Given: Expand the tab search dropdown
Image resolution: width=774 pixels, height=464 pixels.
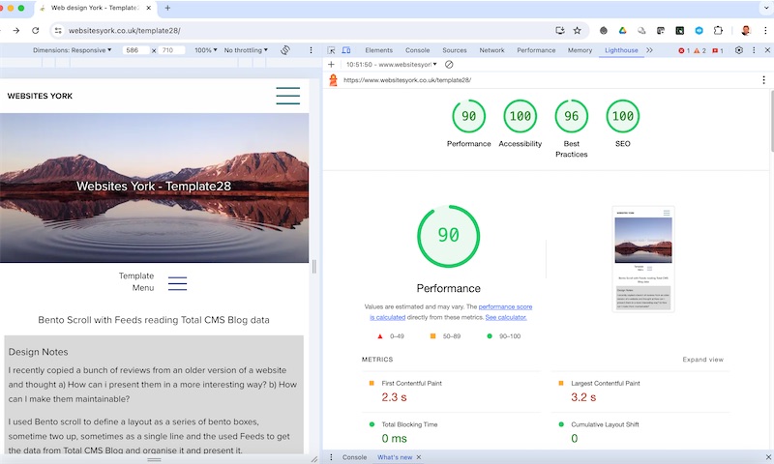Looking at the screenshot, I should click(x=766, y=8).
